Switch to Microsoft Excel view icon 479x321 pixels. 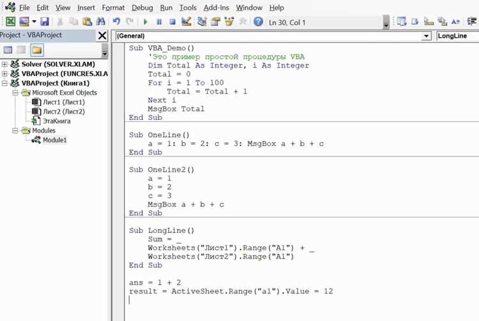point(11,22)
